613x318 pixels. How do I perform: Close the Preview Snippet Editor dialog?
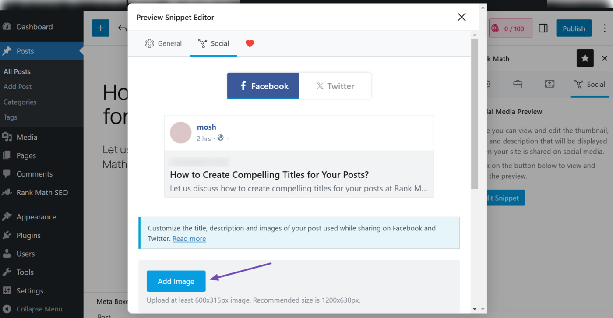coord(462,17)
